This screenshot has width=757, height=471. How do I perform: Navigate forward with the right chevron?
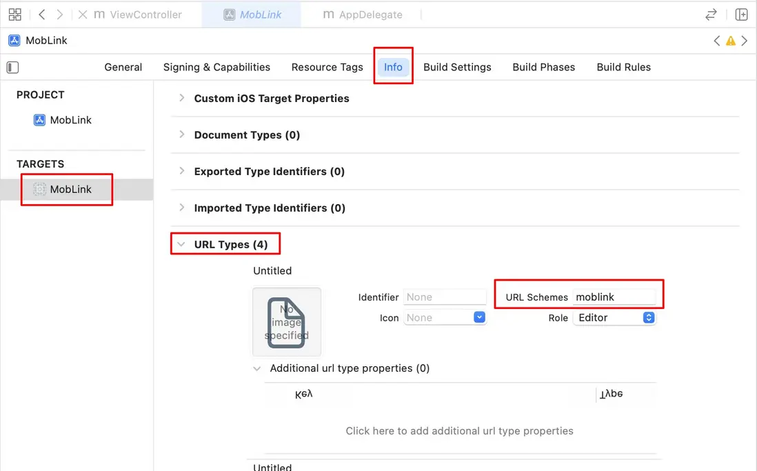click(60, 14)
